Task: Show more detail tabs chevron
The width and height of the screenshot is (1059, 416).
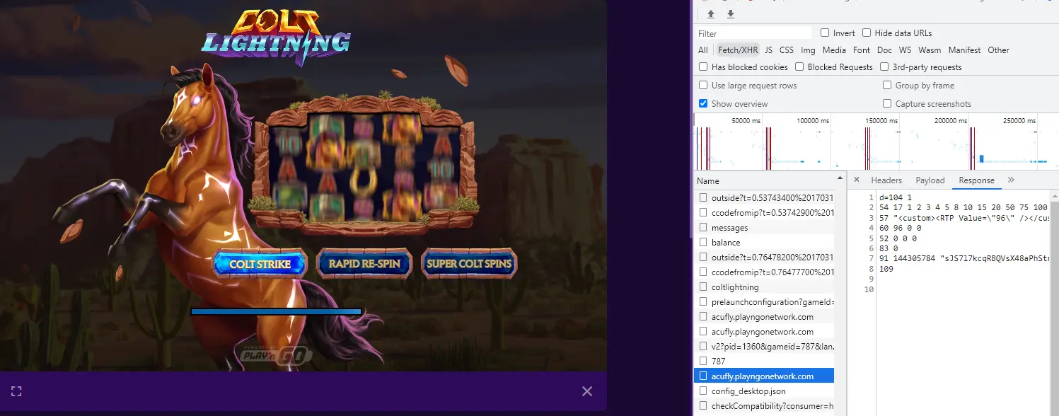Action: click(x=1011, y=180)
